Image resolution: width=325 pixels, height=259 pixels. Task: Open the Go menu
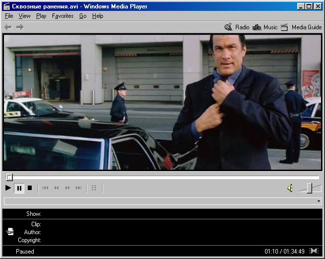(83, 16)
